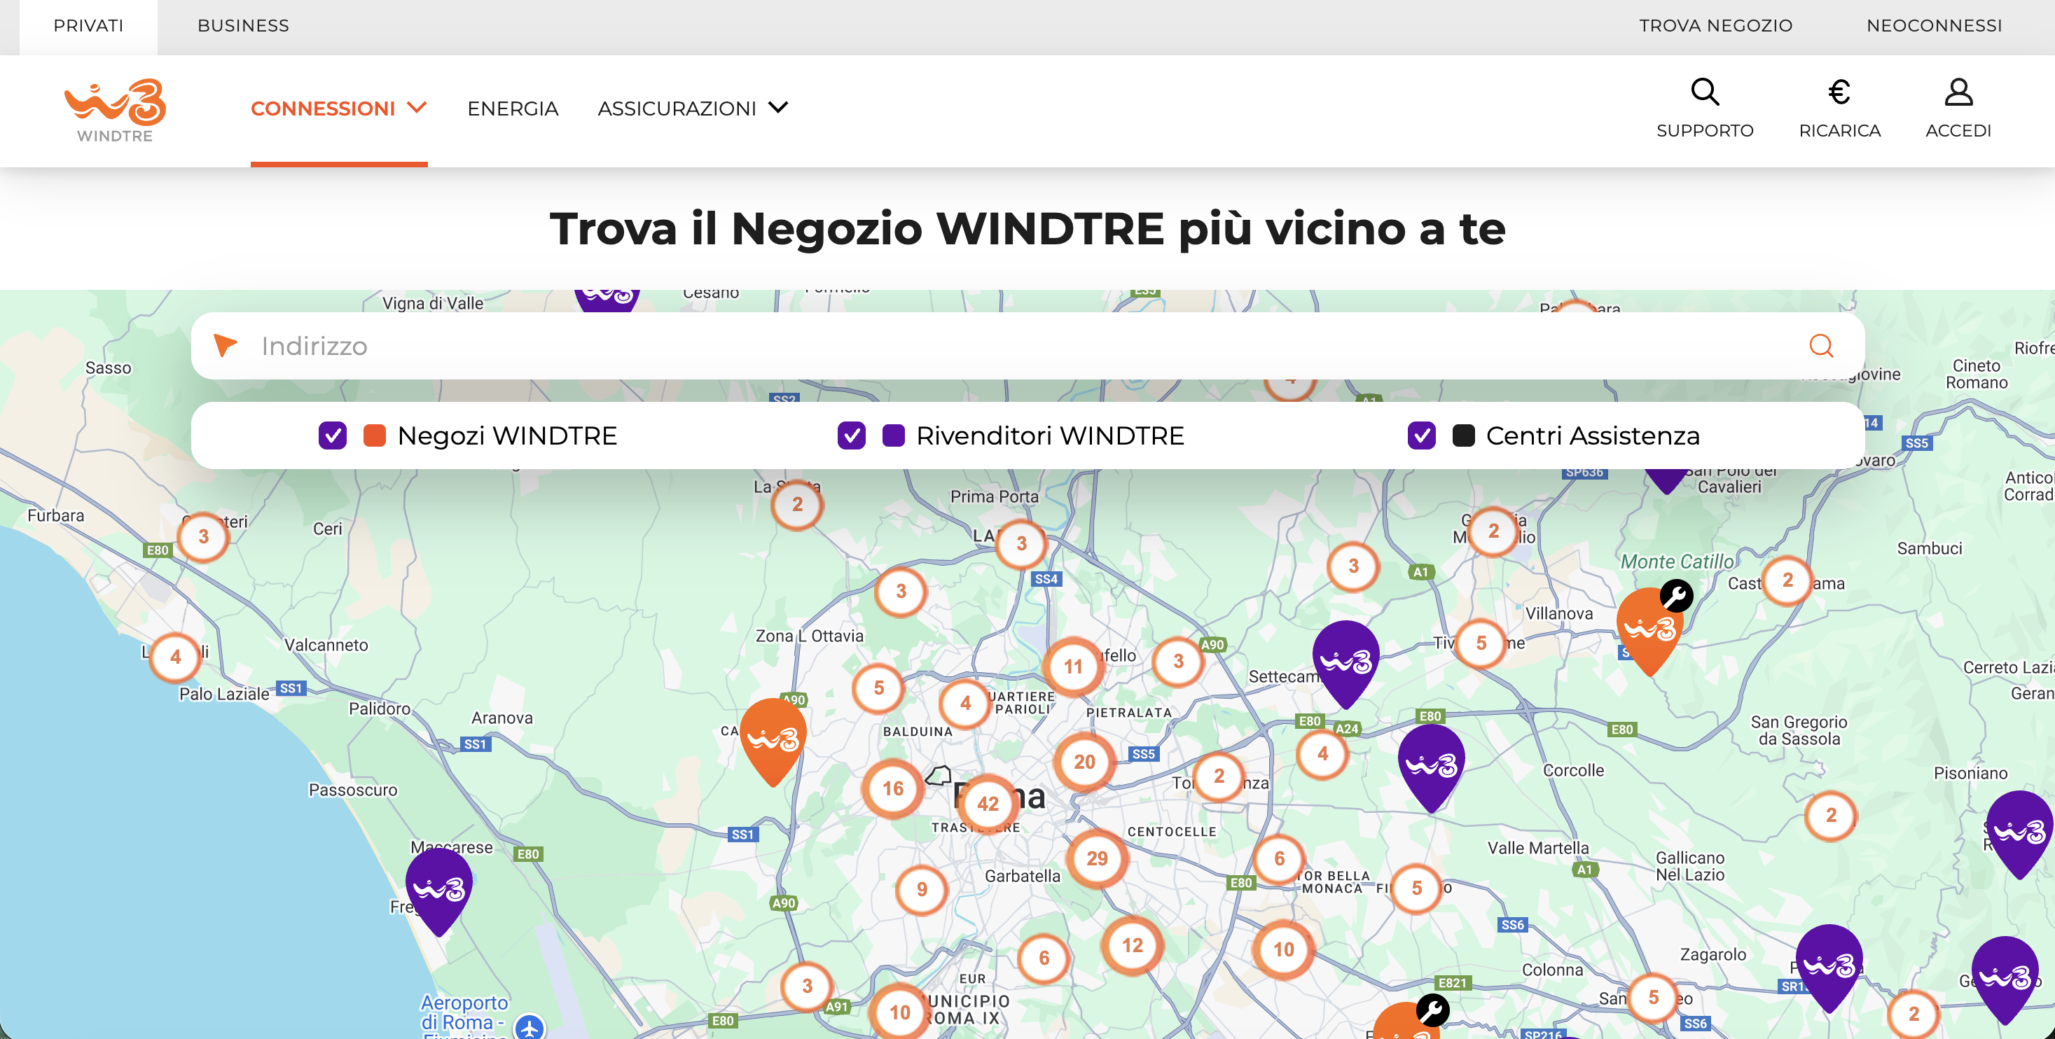Start the address search with the magnifier icon
Screen dimensions: 2055x1039
(x=1820, y=345)
